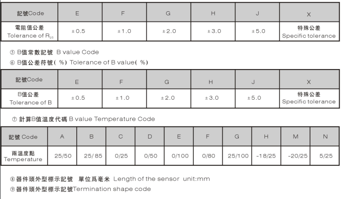Select temperature code A header cell
Image resolution: width=349 pixels, height=199 pixels.
click(x=62, y=137)
